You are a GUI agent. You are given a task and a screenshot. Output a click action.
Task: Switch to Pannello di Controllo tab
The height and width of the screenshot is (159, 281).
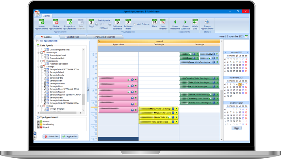pyautogui.click(x=105, y=37)
